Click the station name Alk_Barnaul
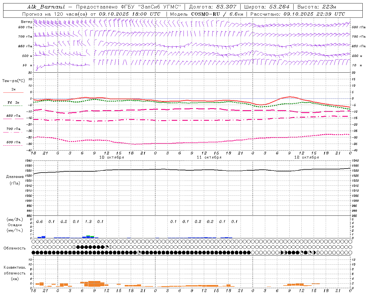 click(x=46, y=7)
